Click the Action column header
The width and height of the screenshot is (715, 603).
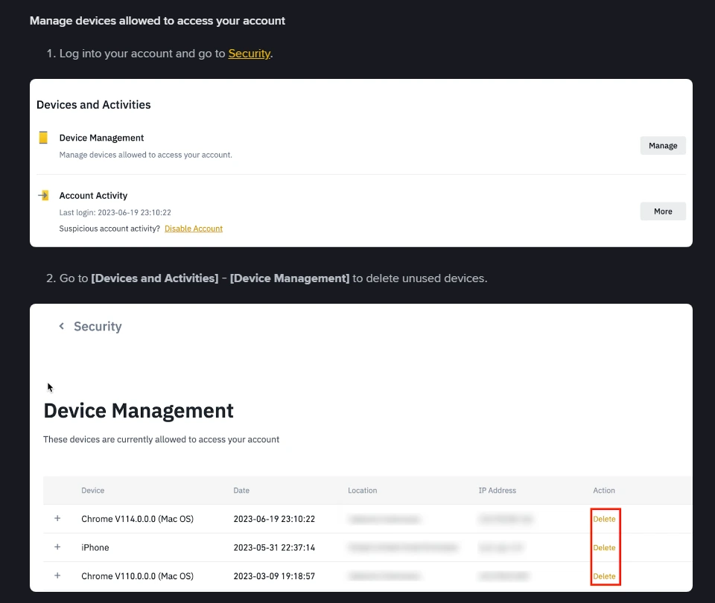pos(604,491)
